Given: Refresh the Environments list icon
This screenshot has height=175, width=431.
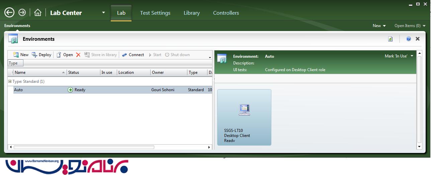Looking at the screenshot, I should [390, 39].
